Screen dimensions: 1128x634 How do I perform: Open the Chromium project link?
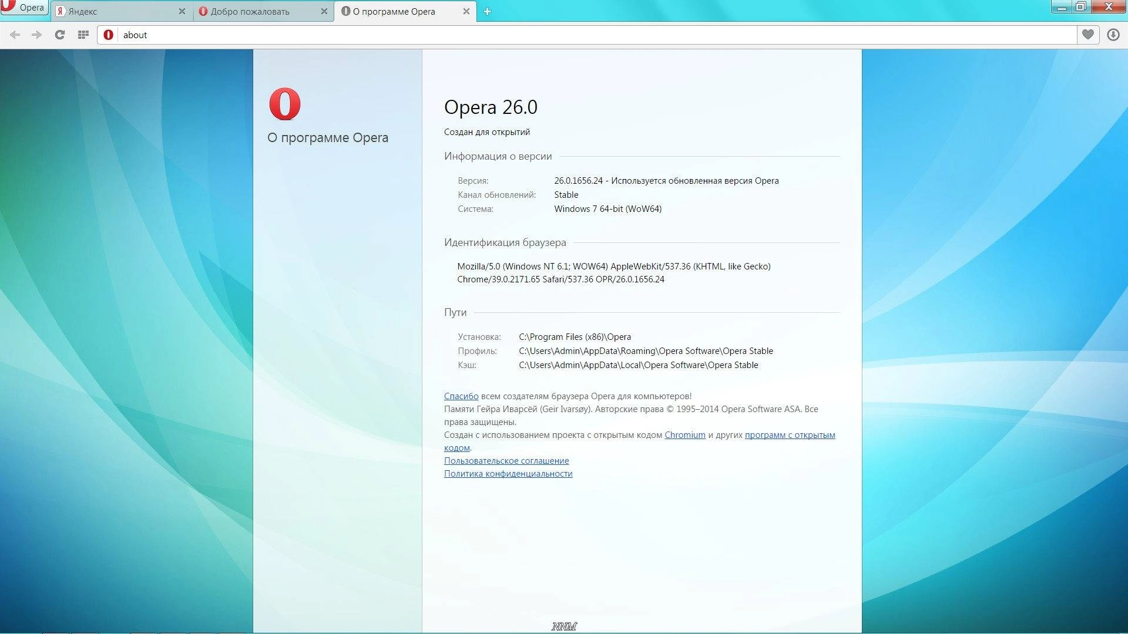click(685, 435)
